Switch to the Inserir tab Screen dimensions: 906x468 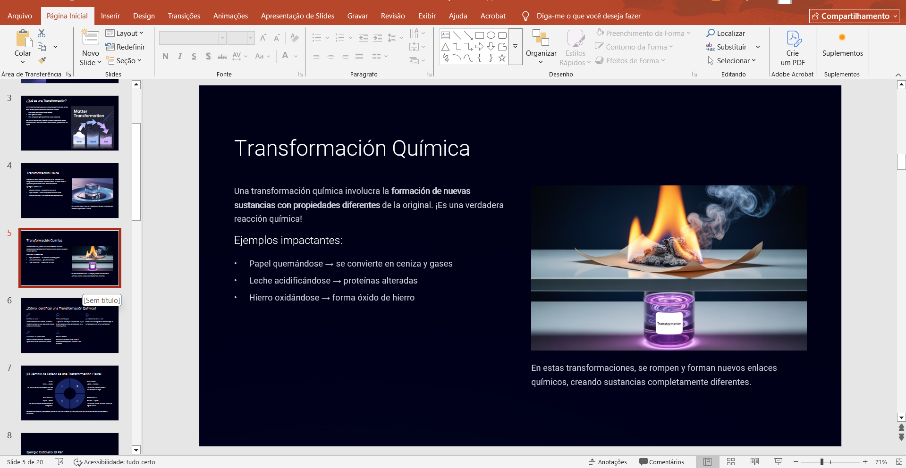[110, 16]
